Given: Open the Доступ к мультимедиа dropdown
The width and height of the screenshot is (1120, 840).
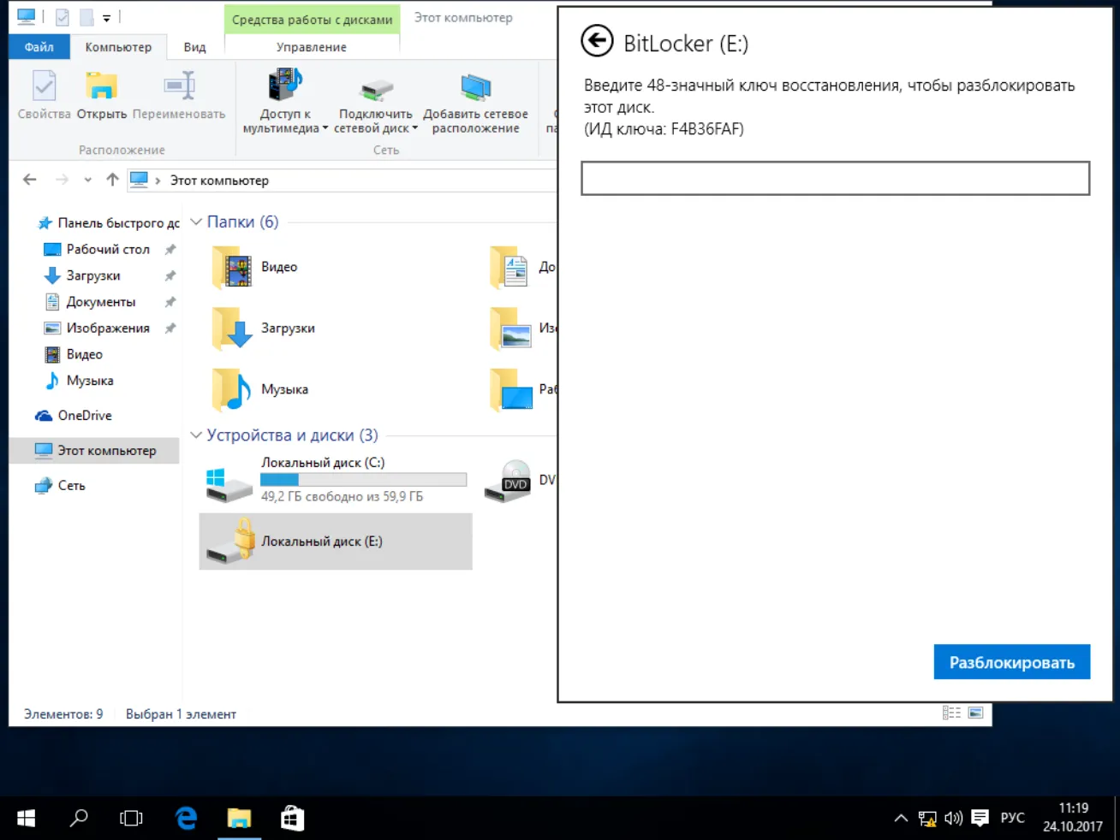Looking at the screenshot, I should point(285,103).
